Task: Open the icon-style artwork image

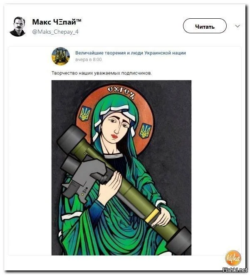Action: [121, 168]
